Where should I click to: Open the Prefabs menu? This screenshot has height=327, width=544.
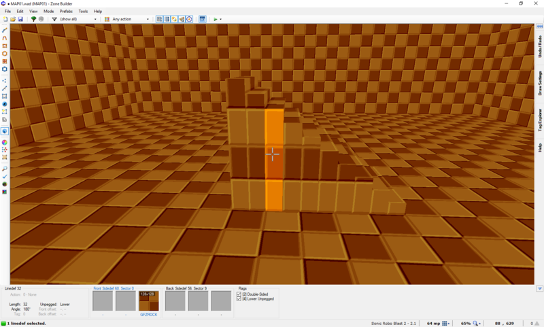coord(66,12)
